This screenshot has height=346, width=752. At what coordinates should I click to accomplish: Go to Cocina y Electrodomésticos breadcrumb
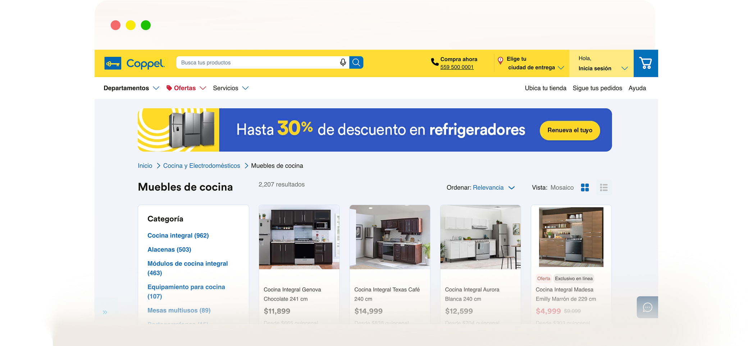pos(201,166)
